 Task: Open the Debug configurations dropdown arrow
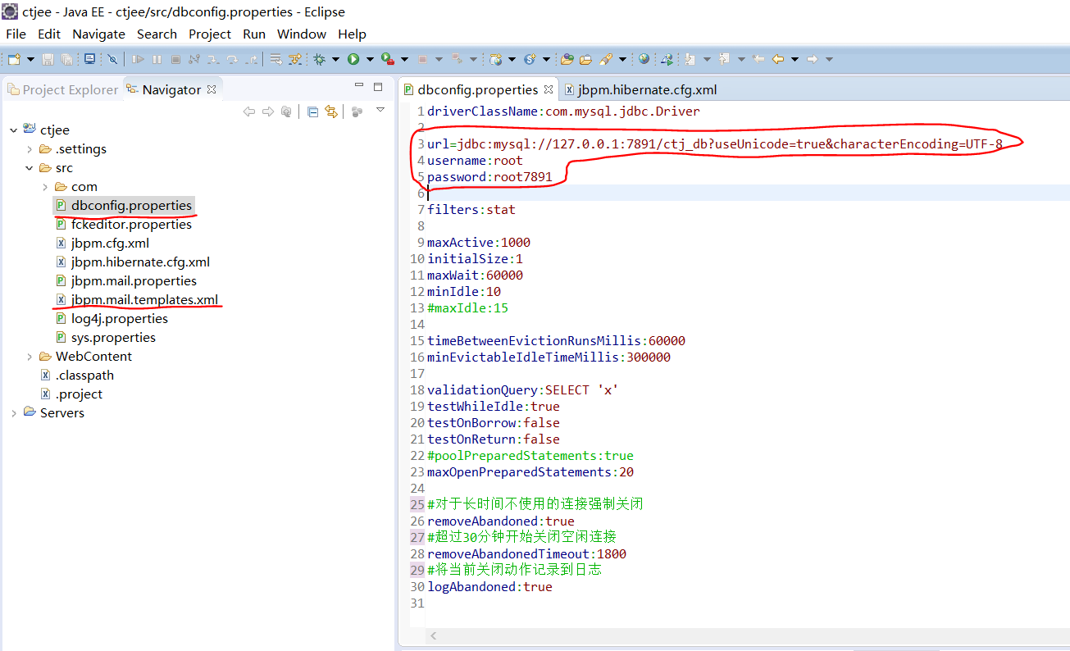pyautogui.click(x=335, y=59)
